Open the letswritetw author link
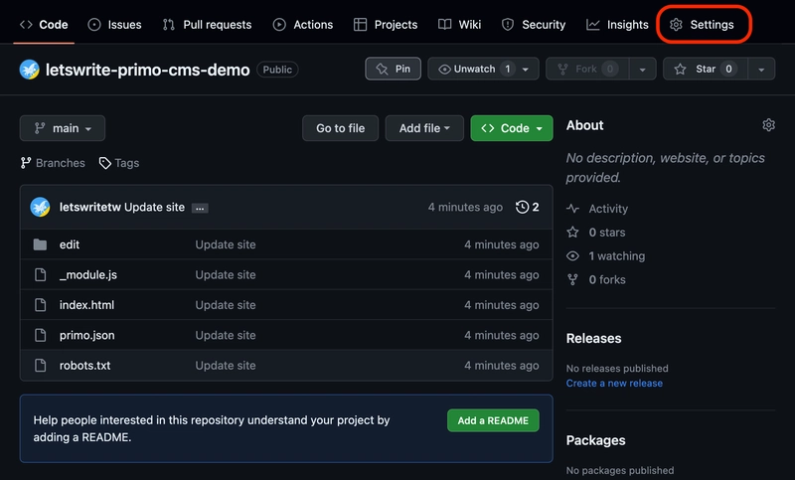 tap(90, 207)
